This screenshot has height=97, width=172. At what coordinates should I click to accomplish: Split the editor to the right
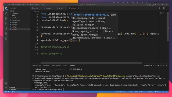point(164,8)
